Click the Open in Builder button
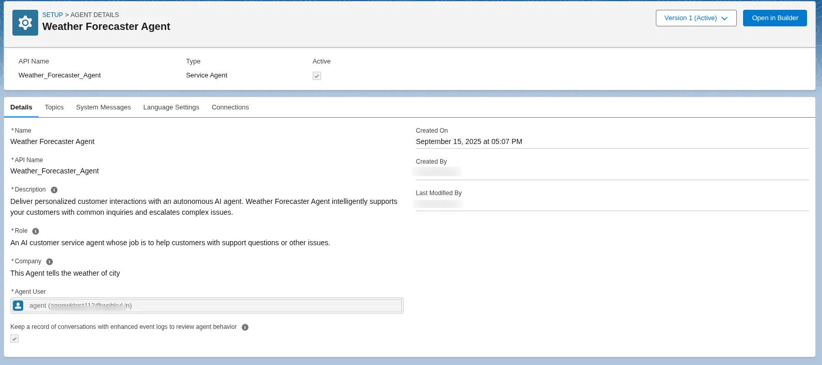 click(775, 18)
